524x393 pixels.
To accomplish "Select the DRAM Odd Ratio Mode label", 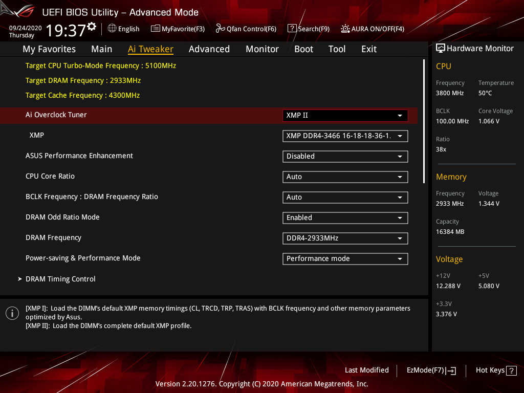I will coord(62,217).
